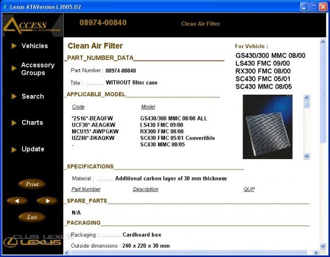Open the Charts menu item
This screenshot has height=257, width=330.
[x=32, y=123]
